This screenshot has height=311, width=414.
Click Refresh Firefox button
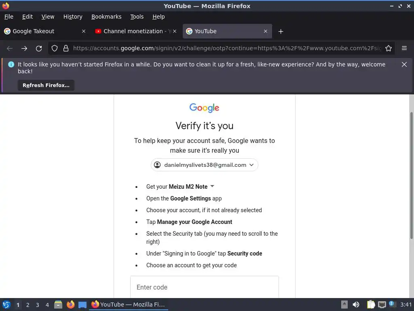[x=46, y=85]
